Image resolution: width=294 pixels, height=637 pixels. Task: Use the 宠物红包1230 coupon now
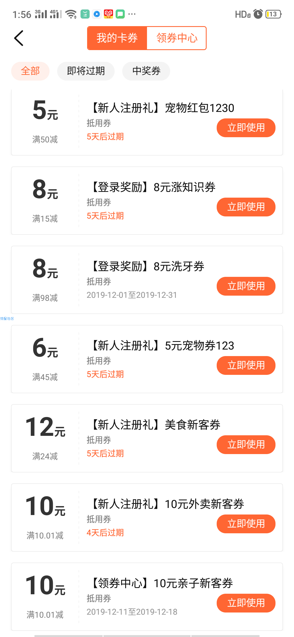[246, 128]
